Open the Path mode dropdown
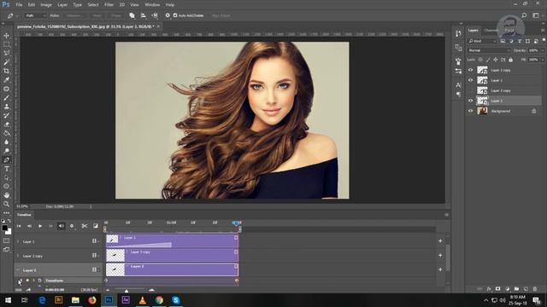The height and width of the screenshot is (307, 547). (x=35, y=15)
